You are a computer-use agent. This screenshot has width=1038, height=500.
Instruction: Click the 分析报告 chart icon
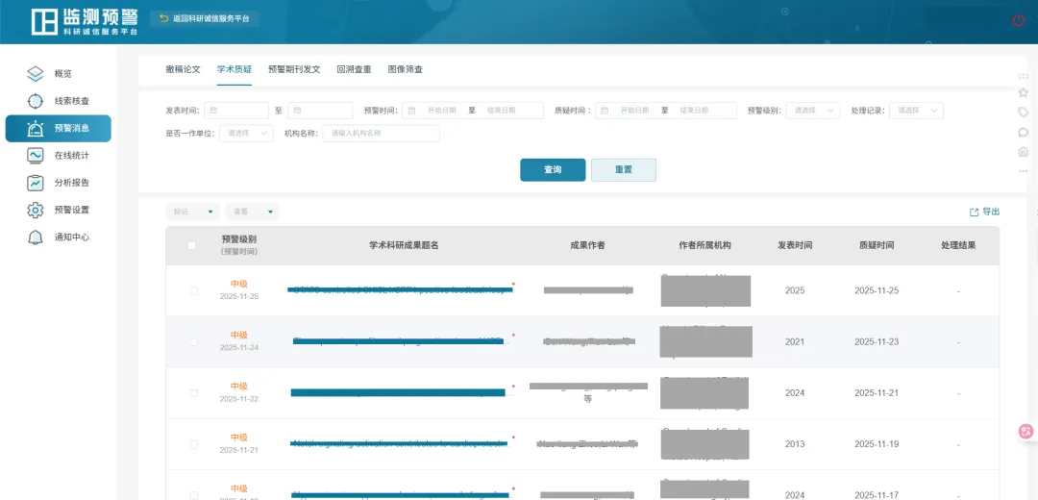pos(36,183)
